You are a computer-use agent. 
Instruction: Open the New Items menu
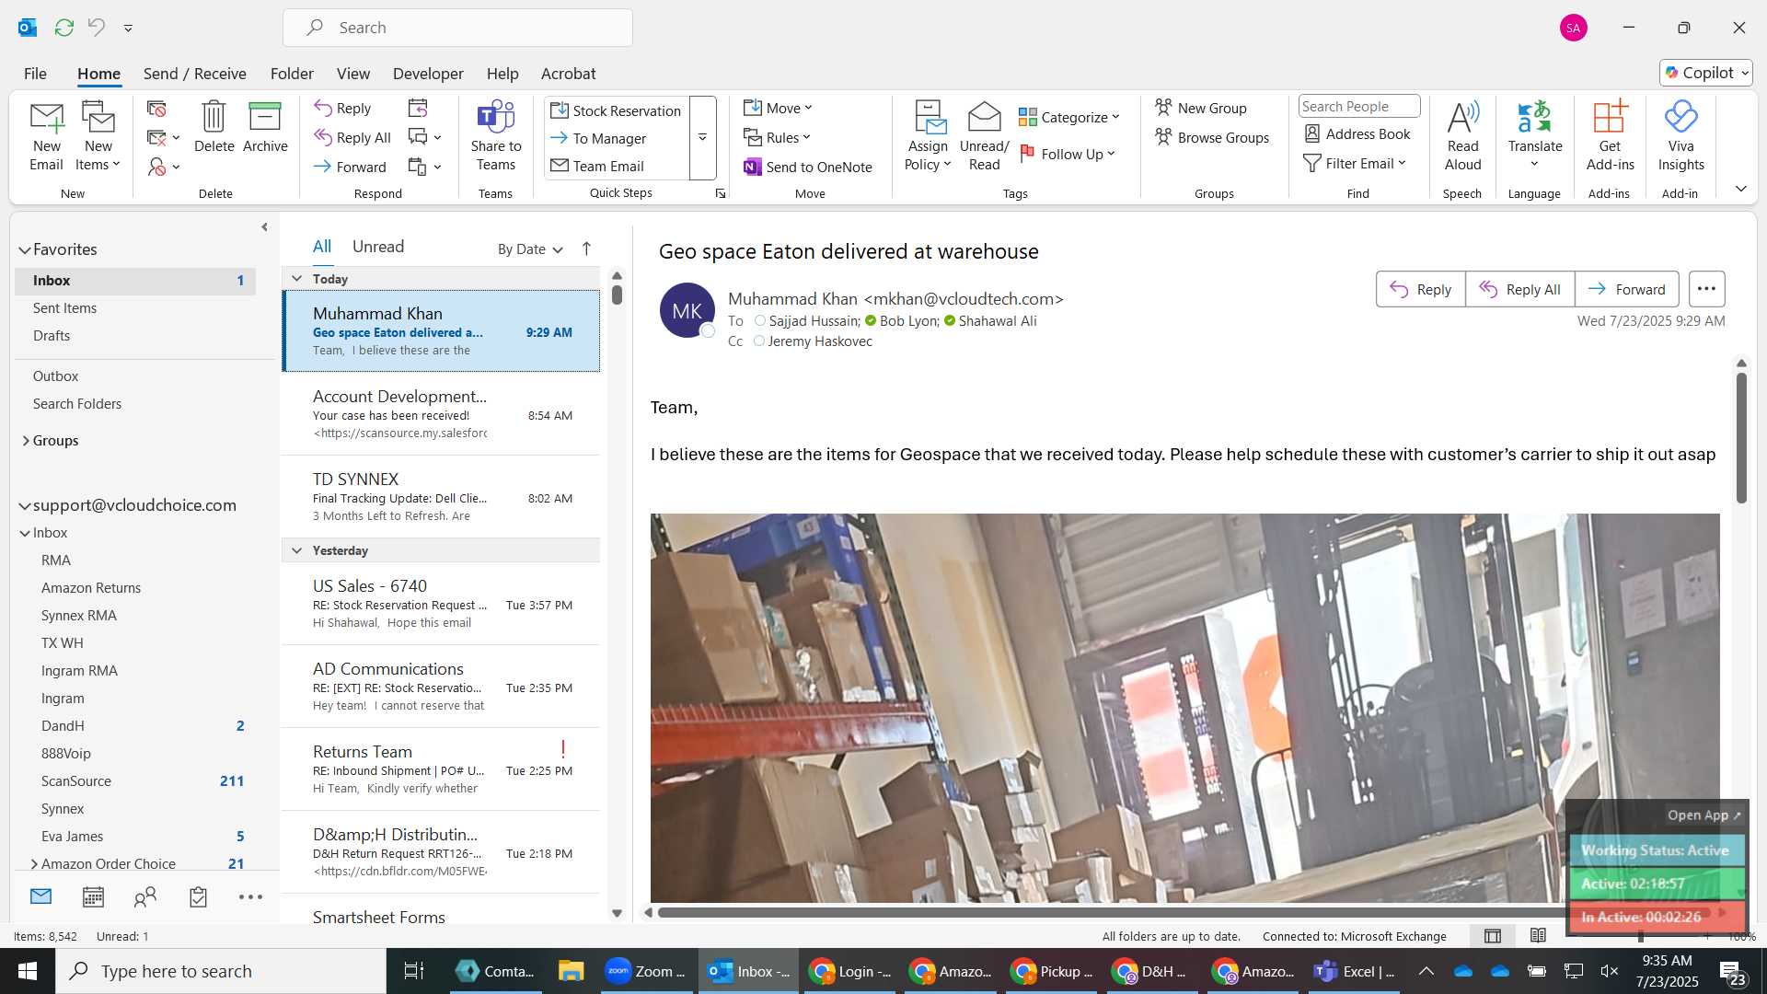(x=98, y=136)
